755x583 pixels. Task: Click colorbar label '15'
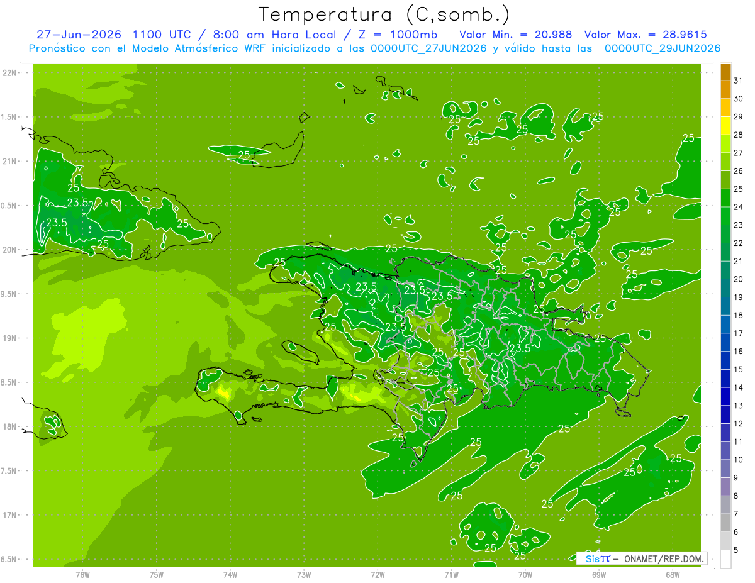[739, 370]
